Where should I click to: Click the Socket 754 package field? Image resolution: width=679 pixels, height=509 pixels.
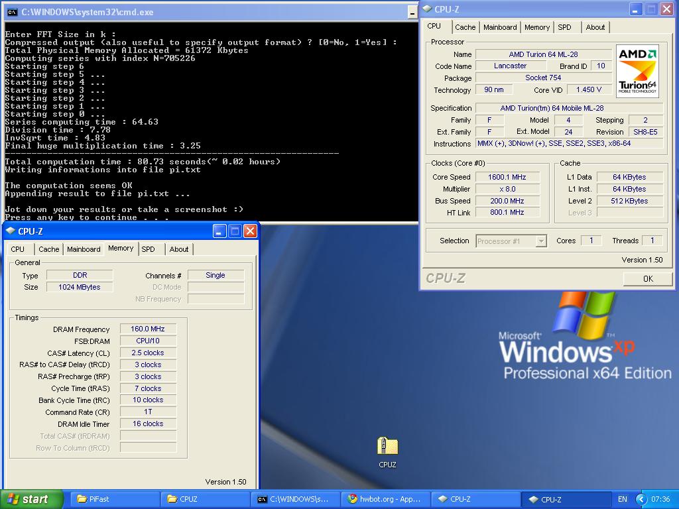click(x=543, y=78)
